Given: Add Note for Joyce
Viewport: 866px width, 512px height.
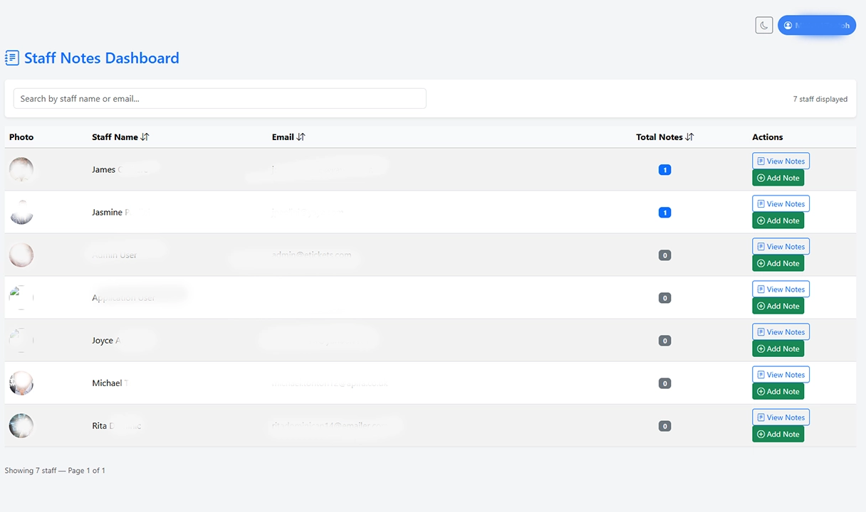Looking at the screenshot, I should point(778,348).
